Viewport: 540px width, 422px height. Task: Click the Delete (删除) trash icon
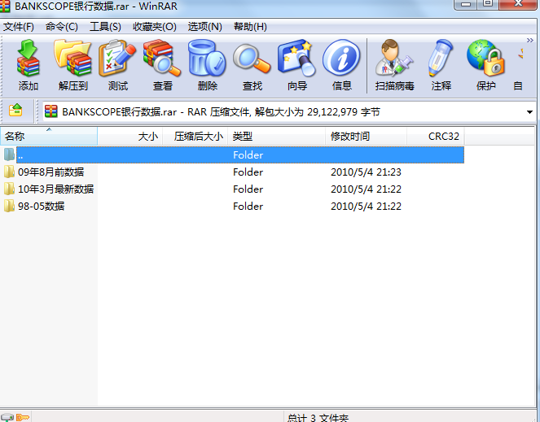[208, 65]
